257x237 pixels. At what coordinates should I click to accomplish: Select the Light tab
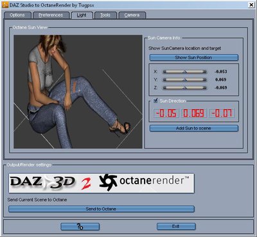(82, 15)
